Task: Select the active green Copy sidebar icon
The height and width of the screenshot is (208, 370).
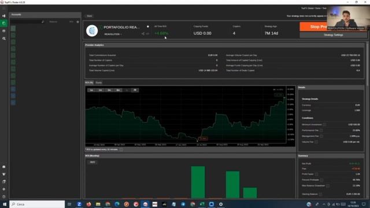Action: pos(4,23)
